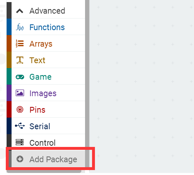Click the numbered list Arrays icon

tap(20, 44)
